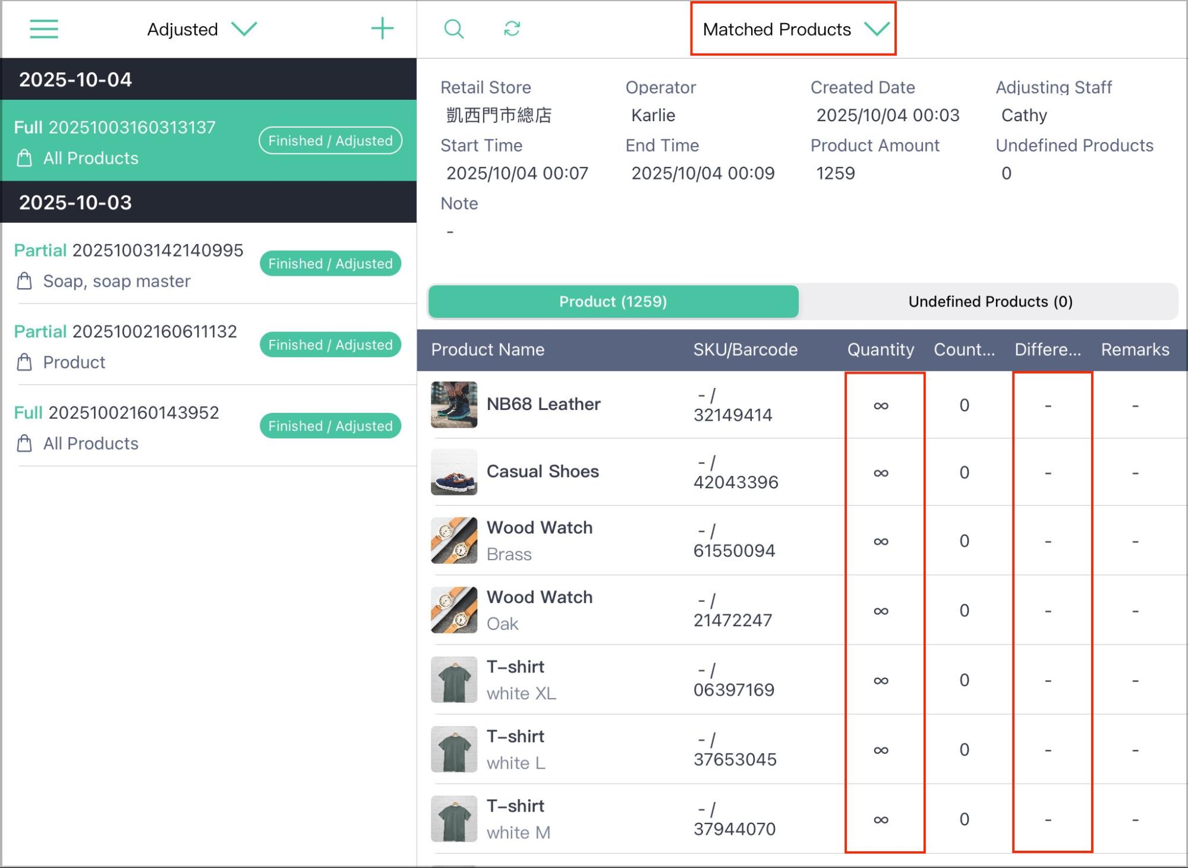
Task: Open Partial stocktake 20251002160611132
Action: coord(209,345)
